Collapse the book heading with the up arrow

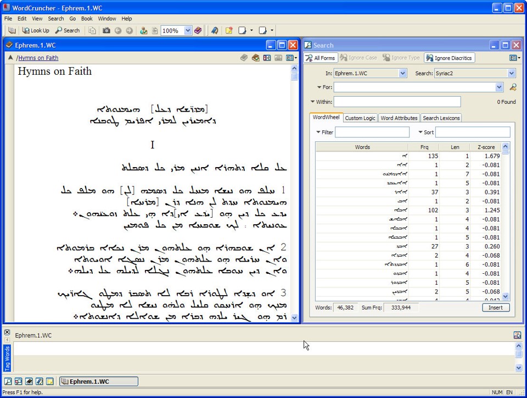click(10, 58)
